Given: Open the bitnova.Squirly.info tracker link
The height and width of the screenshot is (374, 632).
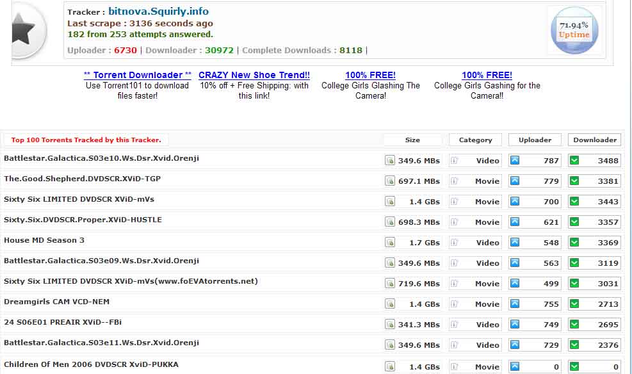Looking at the screenshot, I should coord(158,12).
